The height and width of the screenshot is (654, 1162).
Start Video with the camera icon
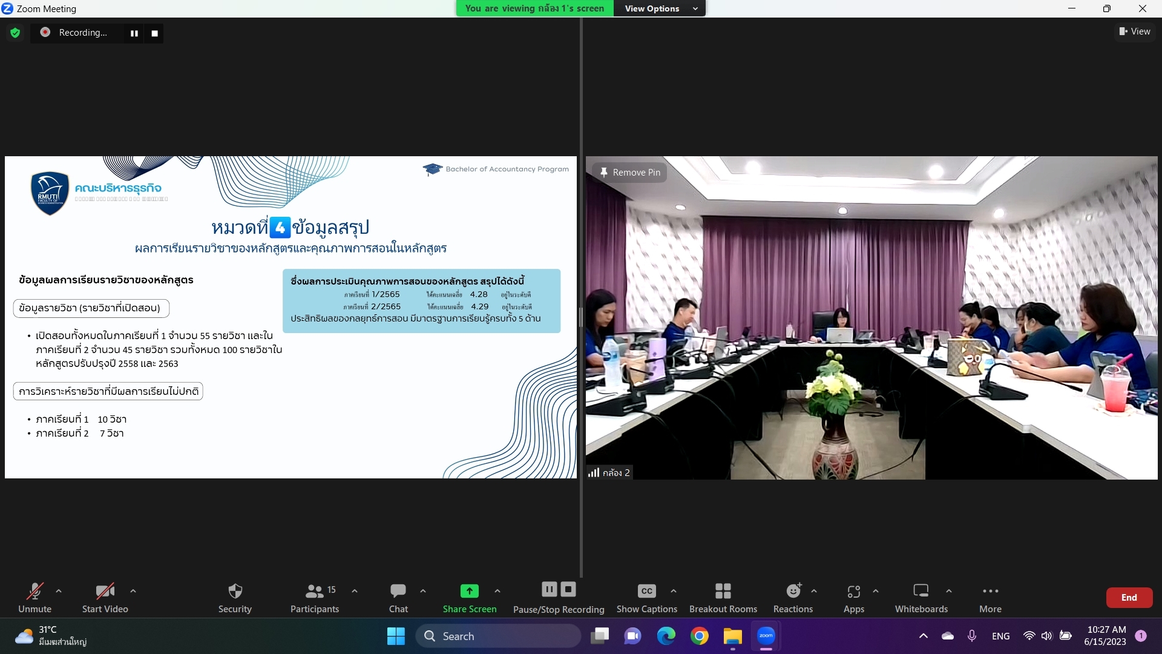(x=105, y=598)
